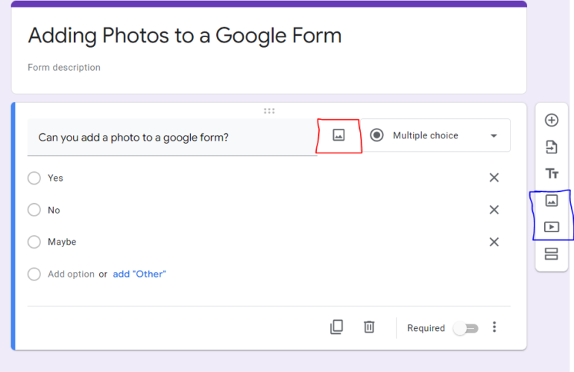This screenshot has height=372, width=574.
Task: Click the Form description field
Action: pyautogui.click(x=64, y=68)
